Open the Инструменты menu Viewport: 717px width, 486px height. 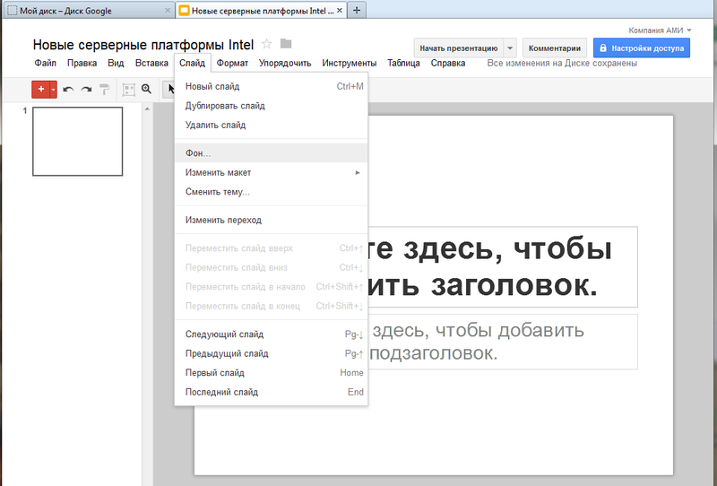coord(350,63)
